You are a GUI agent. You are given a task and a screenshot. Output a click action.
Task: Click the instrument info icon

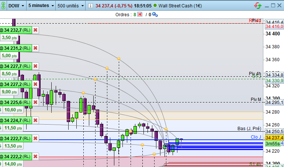coord(90,6)
